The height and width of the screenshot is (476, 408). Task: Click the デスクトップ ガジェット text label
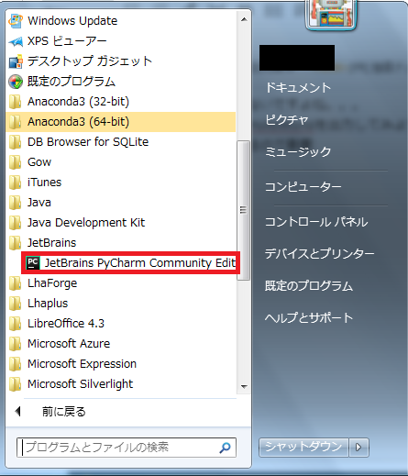(x=90, y=61)
